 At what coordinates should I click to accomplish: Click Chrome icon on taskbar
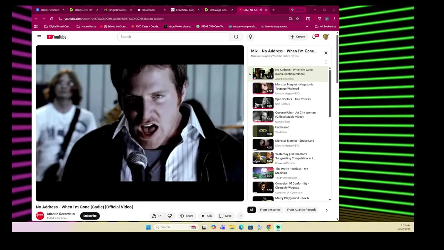(x=269, y=227)
